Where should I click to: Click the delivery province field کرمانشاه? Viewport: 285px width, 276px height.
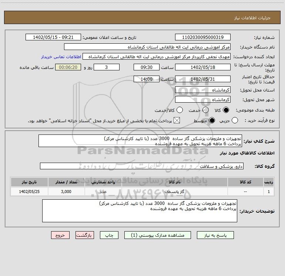[203, 90]
